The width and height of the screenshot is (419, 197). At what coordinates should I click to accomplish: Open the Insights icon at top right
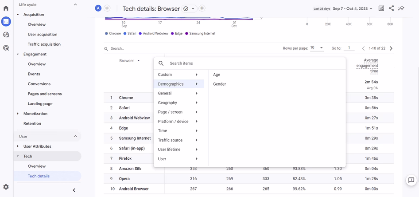click(x=401, y=8)
